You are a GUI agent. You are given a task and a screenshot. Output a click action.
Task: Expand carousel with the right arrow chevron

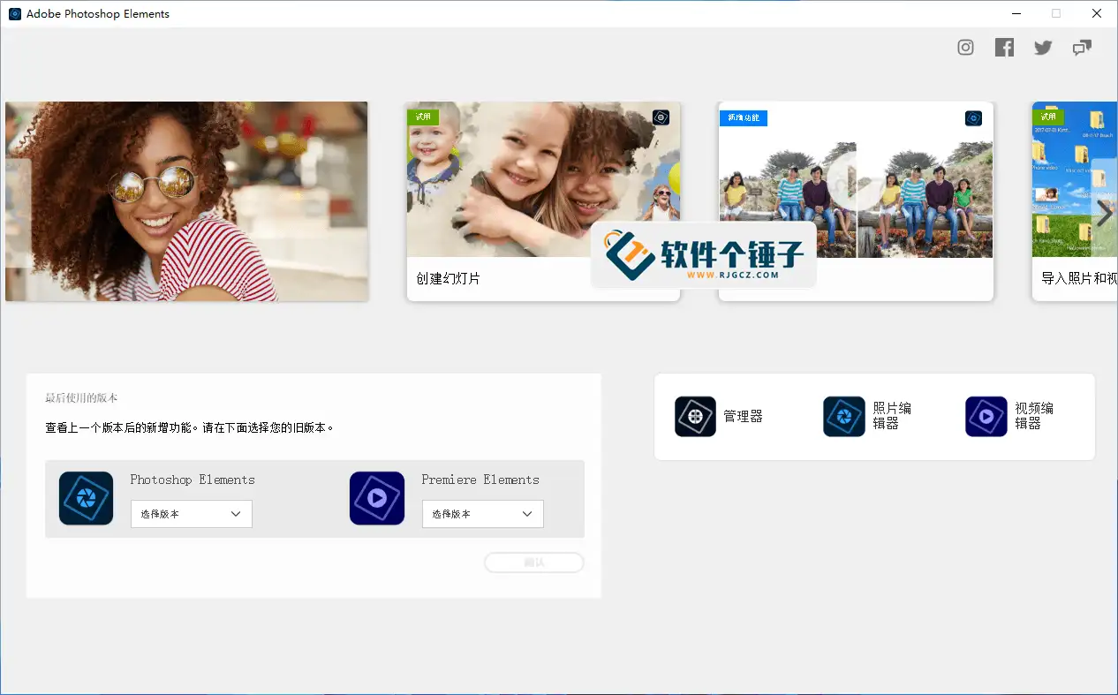tap(1103, 212)
